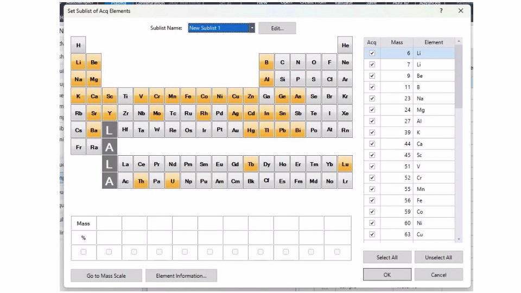Click the Hg mercury element tile
The image size is (521, 293).
(x=251, y=130)
